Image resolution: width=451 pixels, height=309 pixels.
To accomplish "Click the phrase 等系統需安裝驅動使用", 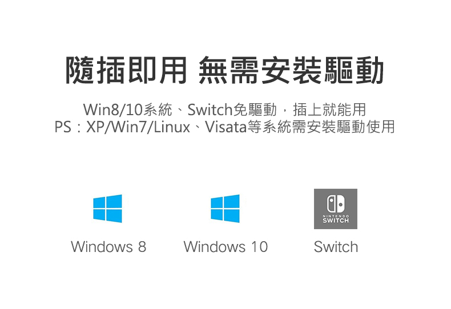I will pyautogui.click(x=321, y=127).
